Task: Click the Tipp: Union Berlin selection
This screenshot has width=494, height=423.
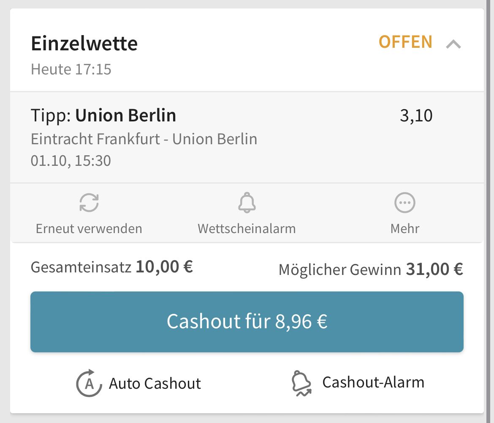Action: [x=103, y=115]
